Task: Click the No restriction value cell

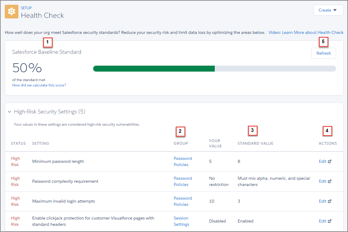Action: 219,182
